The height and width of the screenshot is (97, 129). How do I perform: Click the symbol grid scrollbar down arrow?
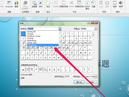(x=93, y=59)
